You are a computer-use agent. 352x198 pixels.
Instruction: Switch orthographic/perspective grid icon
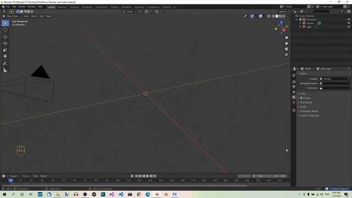coord(286,54)
